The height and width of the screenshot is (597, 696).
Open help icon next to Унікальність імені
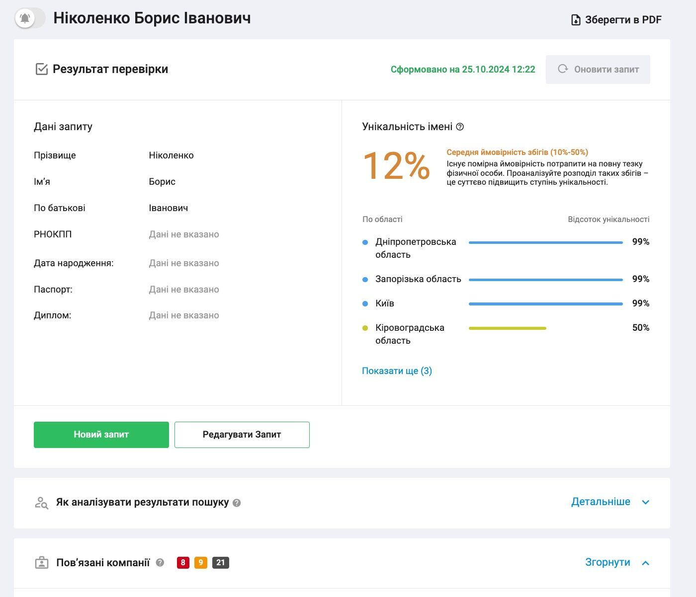[x=460, y=127]
